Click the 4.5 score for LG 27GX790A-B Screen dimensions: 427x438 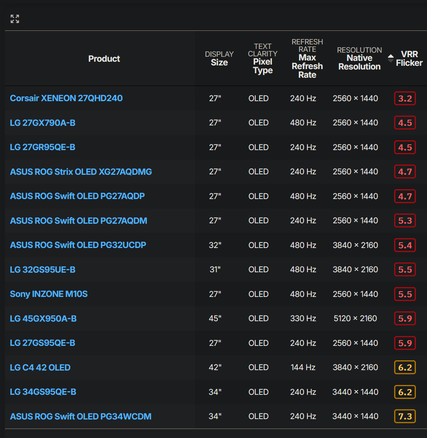click(x=405, y=123)
